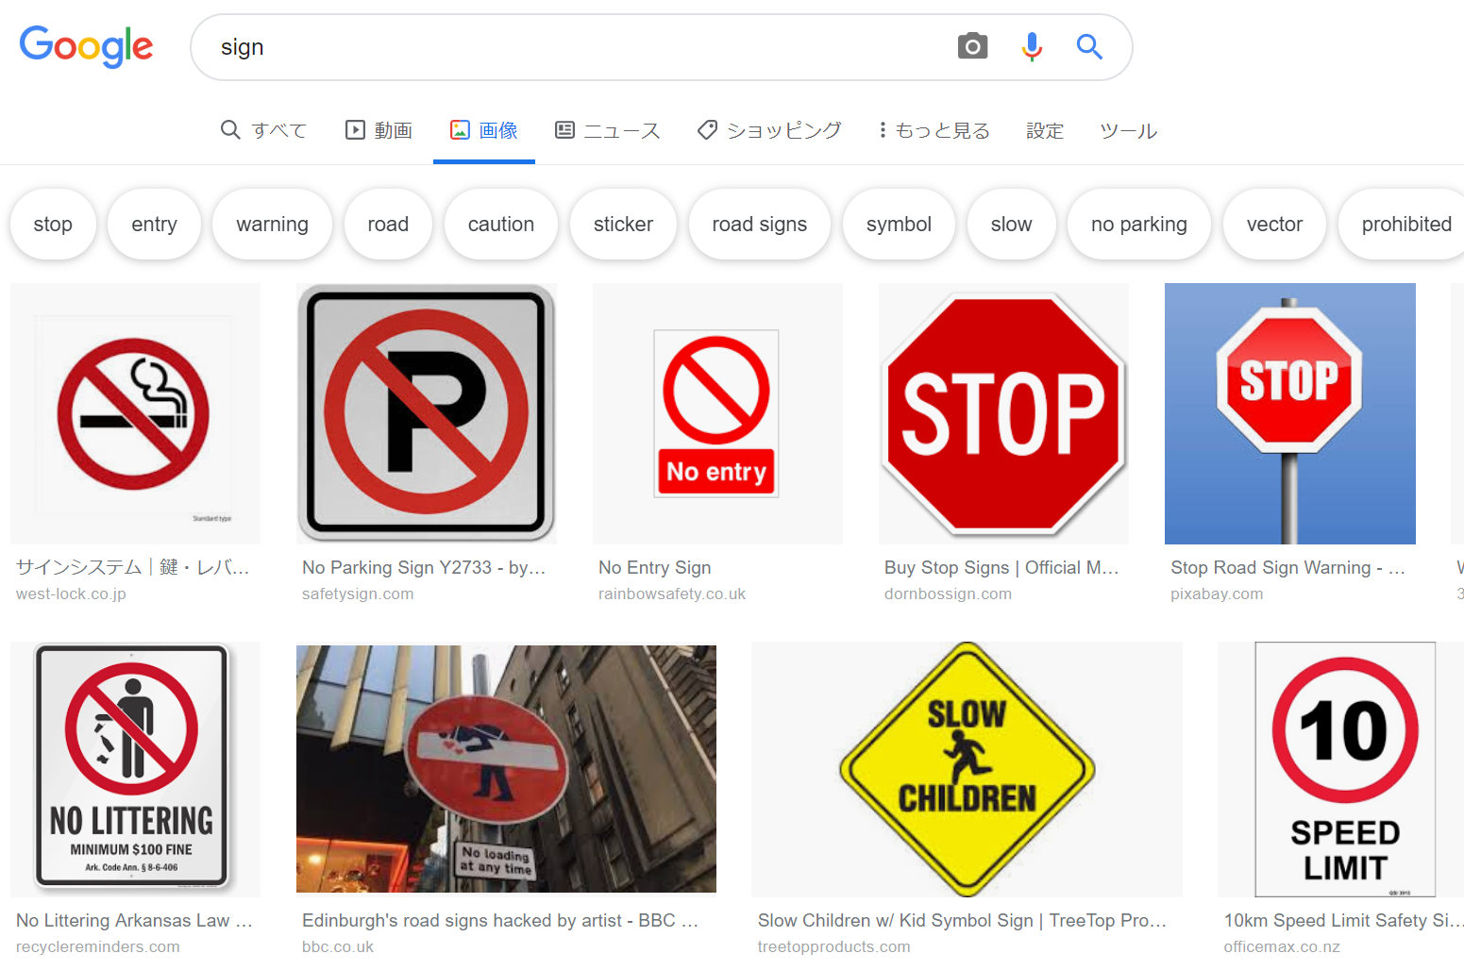Visit the pixabay.com source

1217,594
